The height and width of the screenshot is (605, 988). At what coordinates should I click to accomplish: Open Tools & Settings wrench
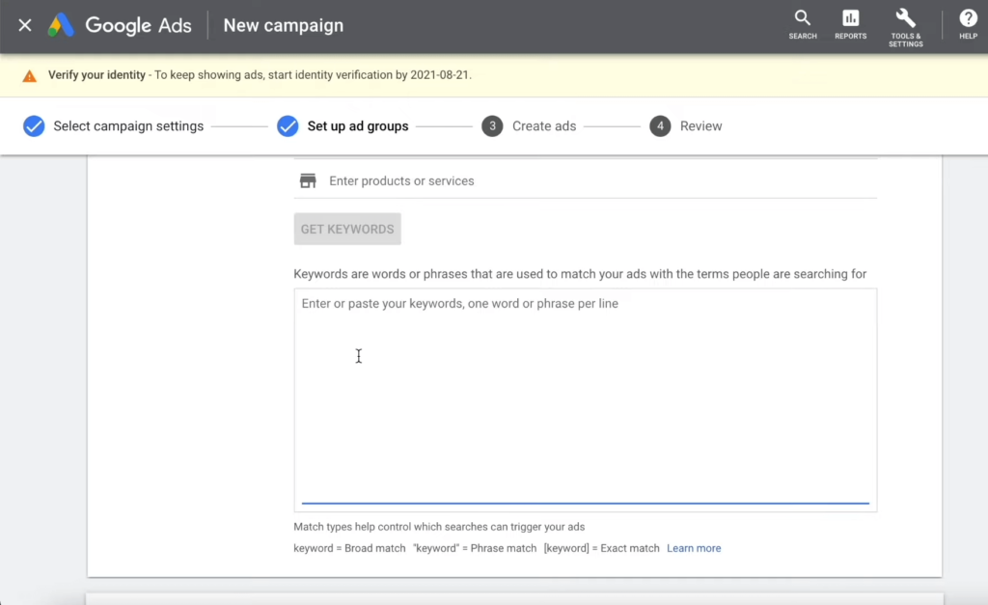click(x=905, y=26)
